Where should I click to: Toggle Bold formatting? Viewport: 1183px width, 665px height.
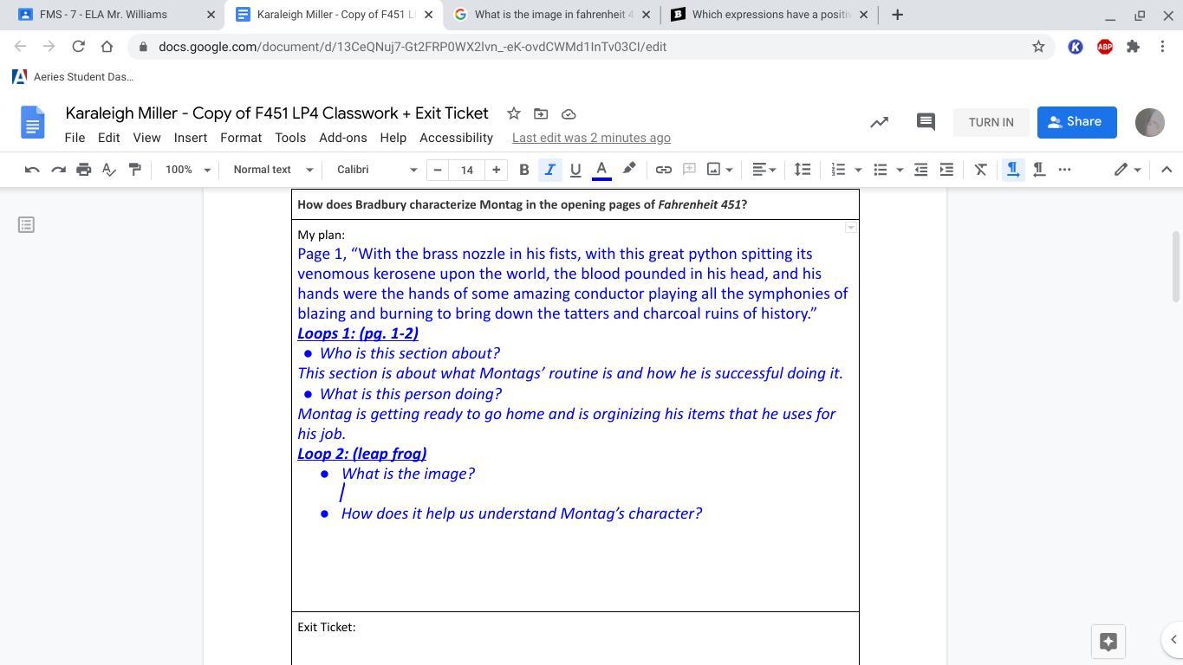tap(523, 170)
